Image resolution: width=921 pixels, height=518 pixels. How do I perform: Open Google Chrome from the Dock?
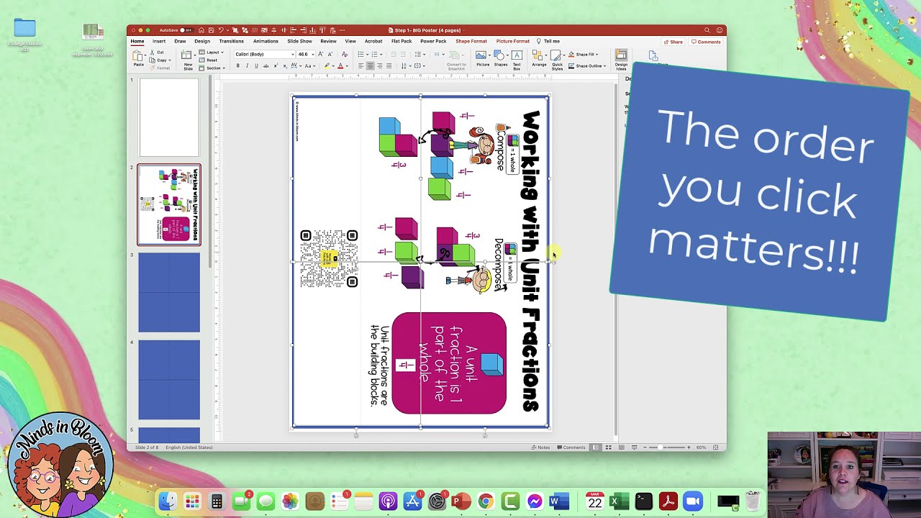click(486, 501)
